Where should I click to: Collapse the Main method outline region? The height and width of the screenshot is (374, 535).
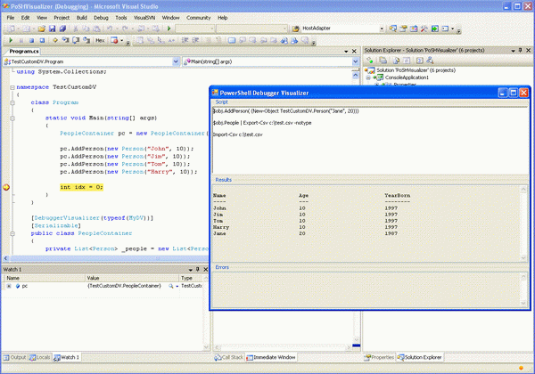12,118
